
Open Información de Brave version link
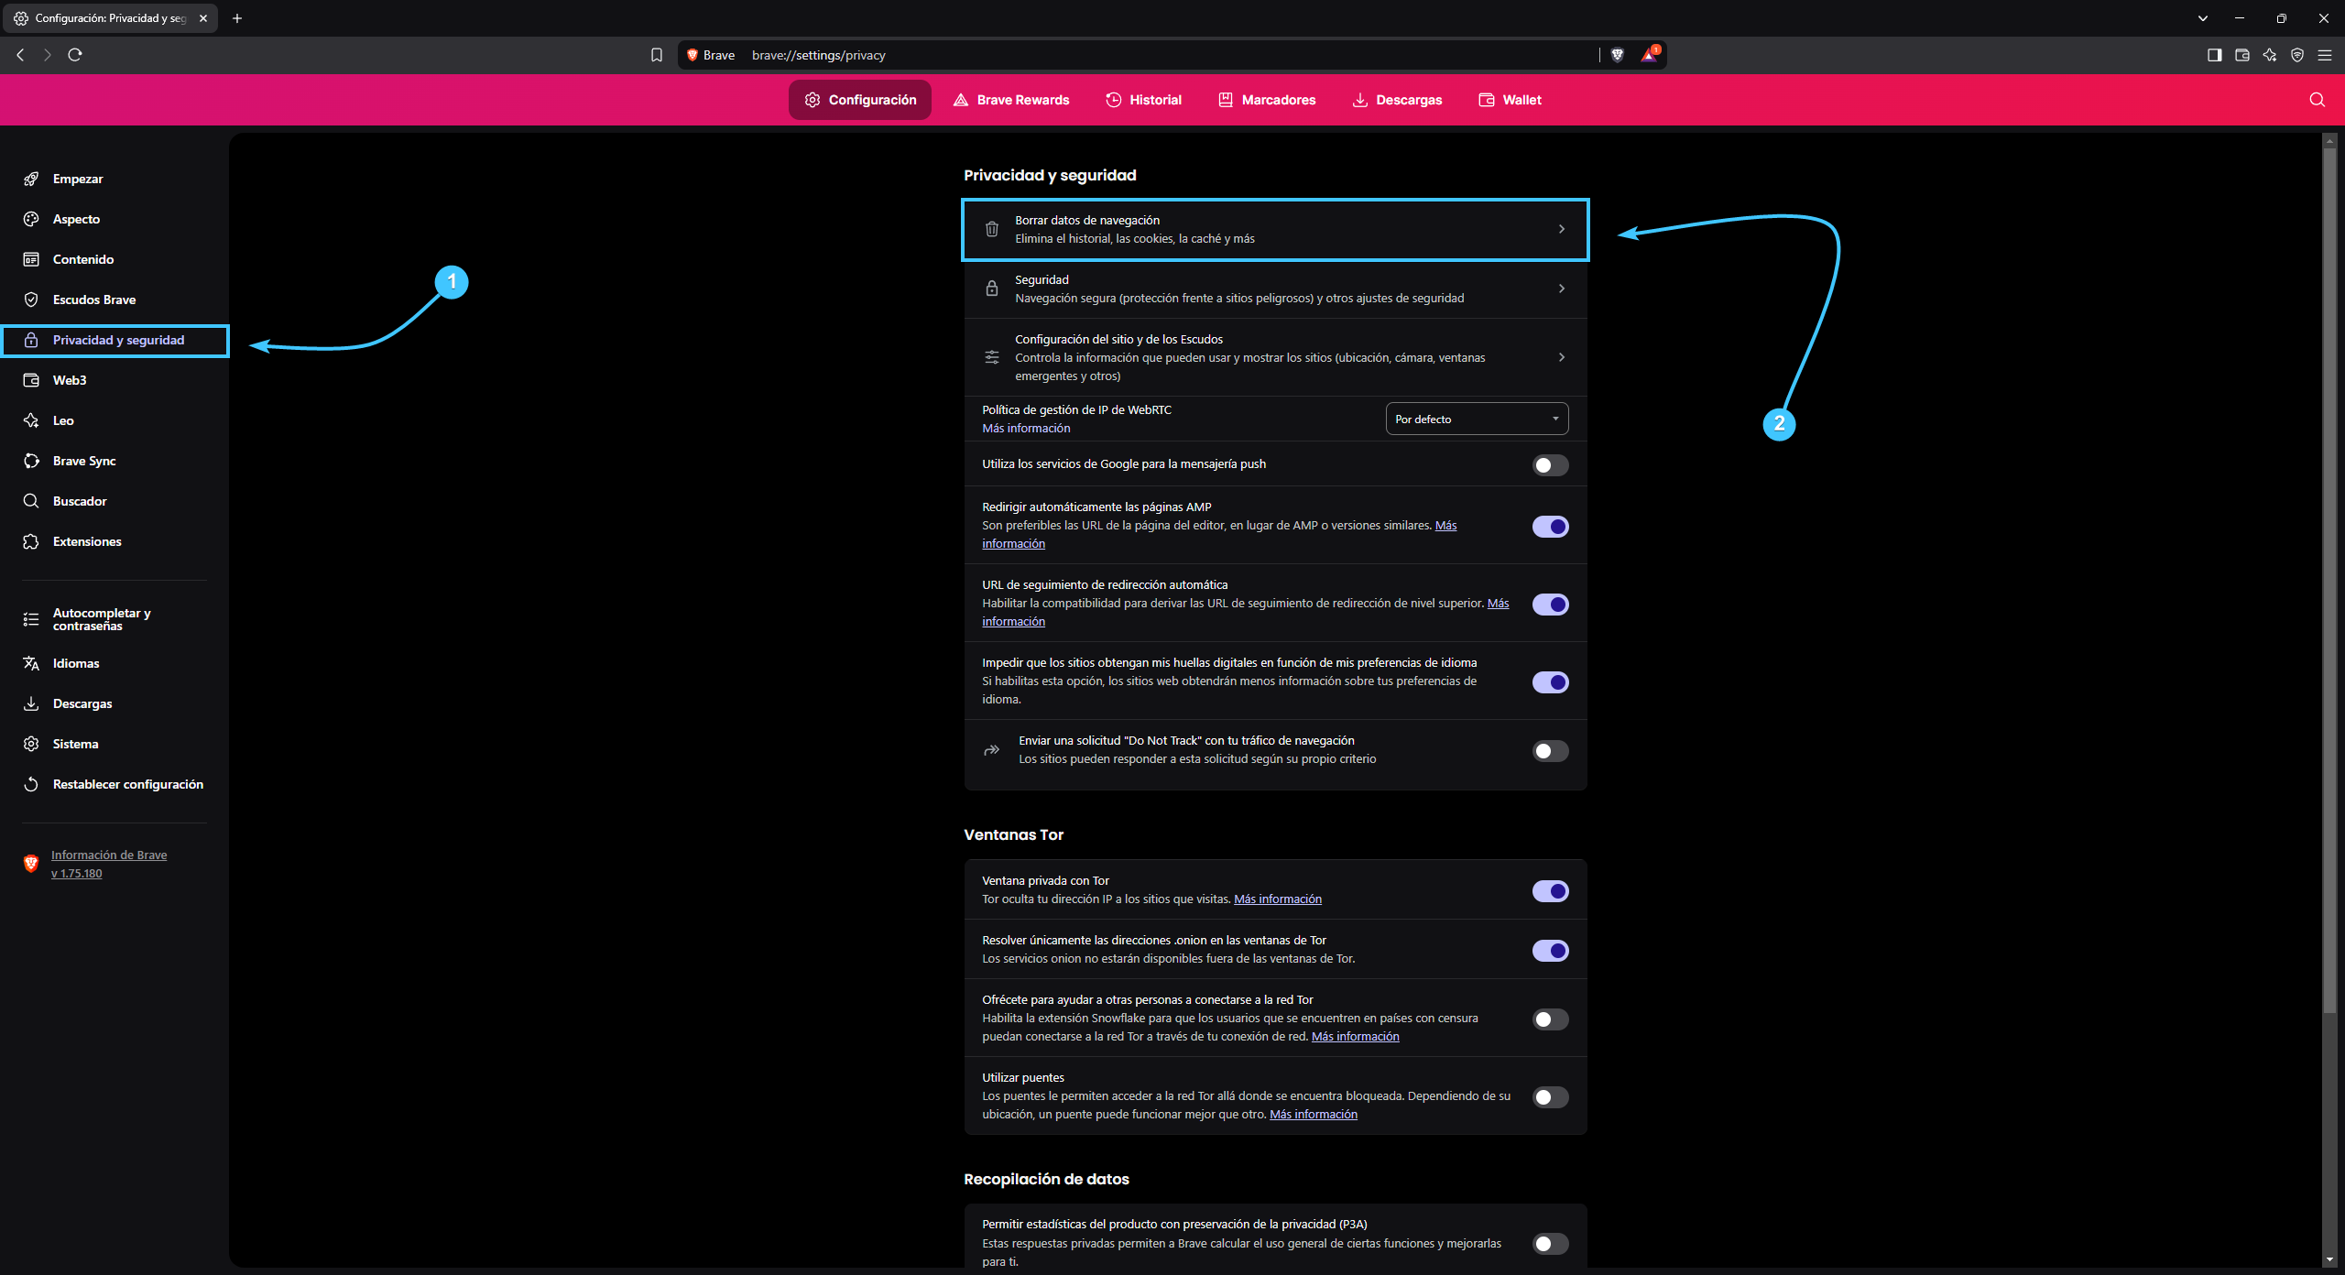coord(109,864)
